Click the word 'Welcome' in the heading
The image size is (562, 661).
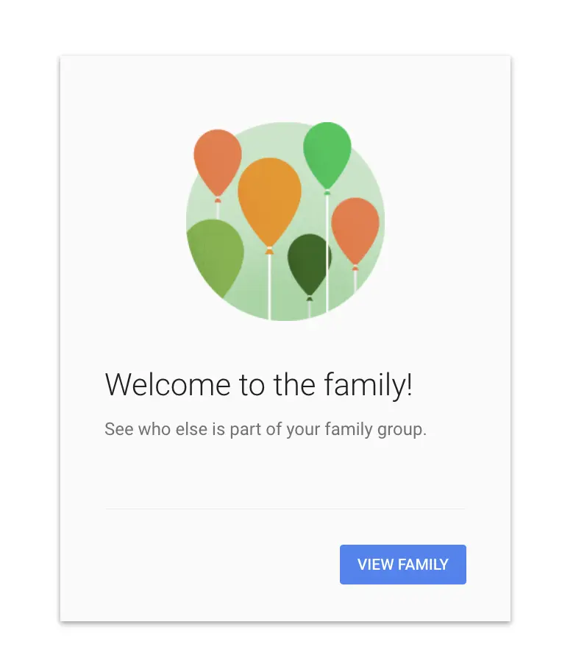[x=168, y=384]
